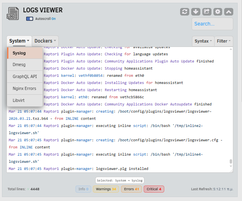Viewport: 242px width, 201px height.
Task: Click the 'Stopping homeassistant' log line
Action: coord(98,68)
